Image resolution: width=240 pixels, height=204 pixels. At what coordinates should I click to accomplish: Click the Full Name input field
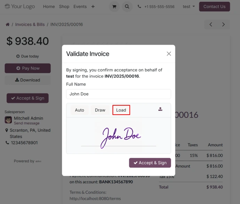pos(118,94)
